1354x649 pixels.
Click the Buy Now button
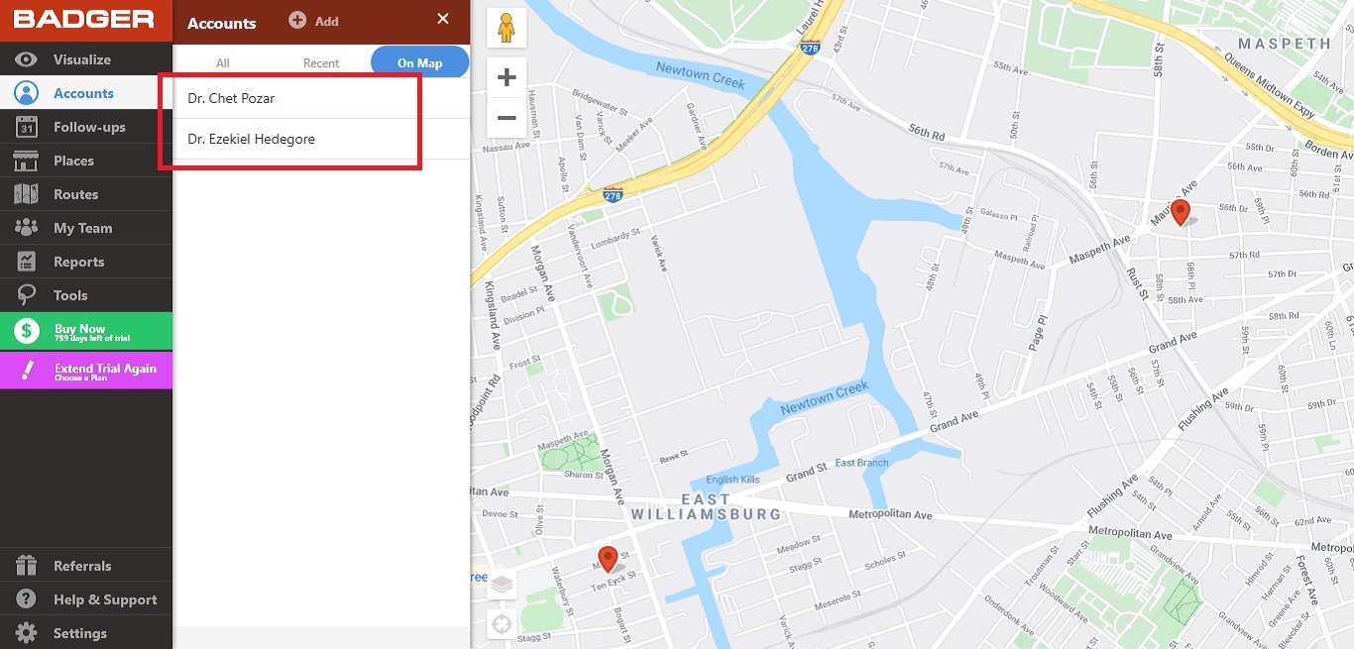86,331
